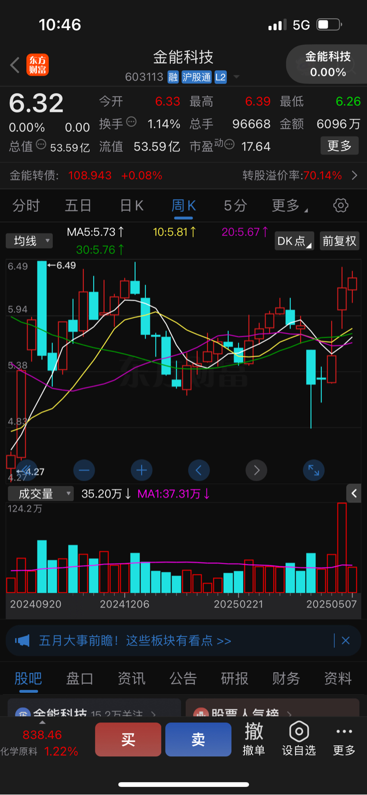Switch to 五日 chart tab
This screenshot has height=795, width=367.
[x=78, y=206]
